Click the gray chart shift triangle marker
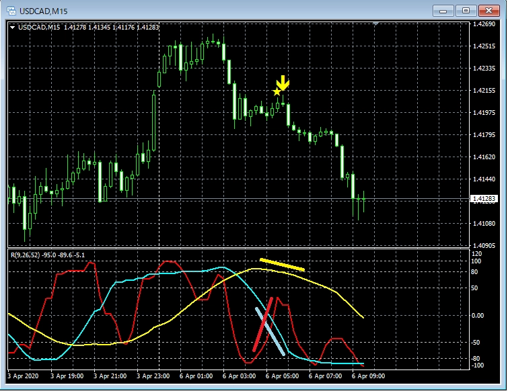 pyautogui.click(x=376, y=24)
